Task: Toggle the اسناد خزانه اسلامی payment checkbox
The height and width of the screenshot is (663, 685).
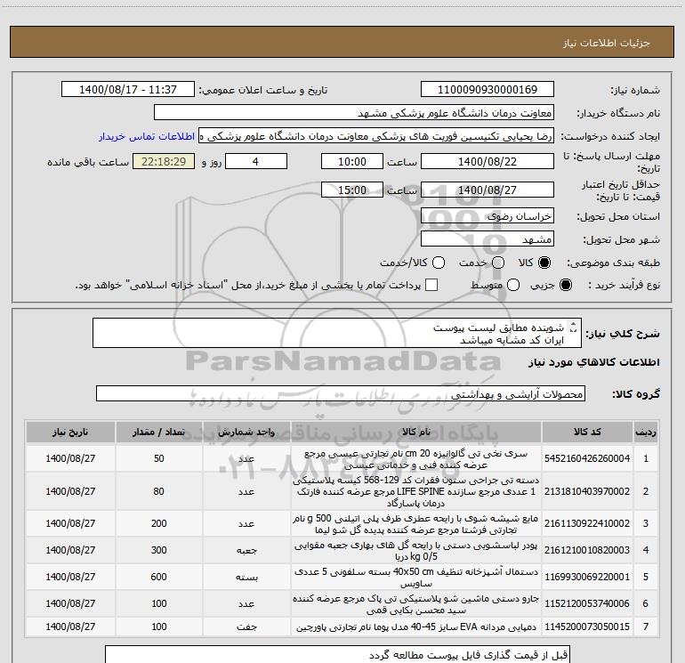Action: click(431, 285)
